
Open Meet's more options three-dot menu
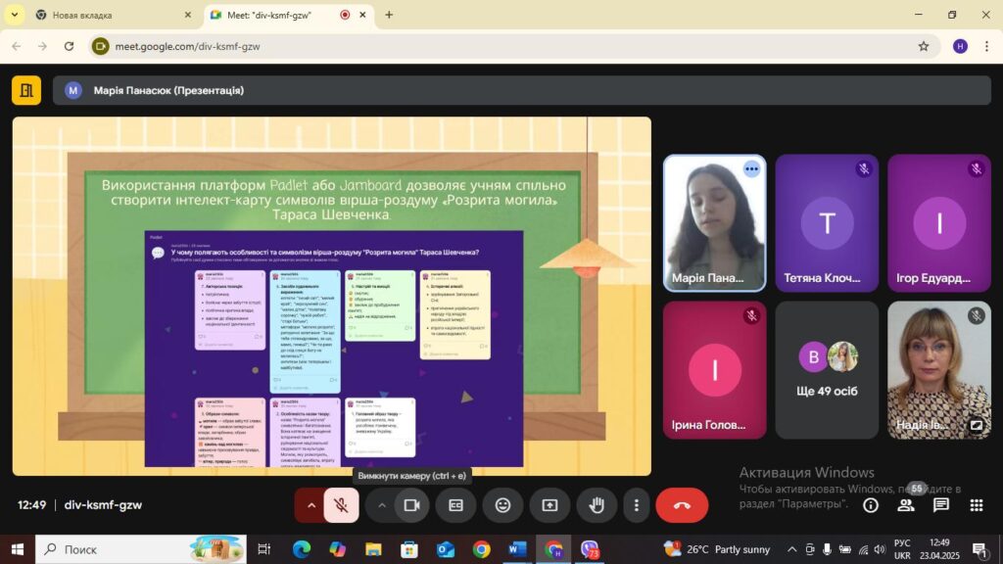[x=636, y=505]
